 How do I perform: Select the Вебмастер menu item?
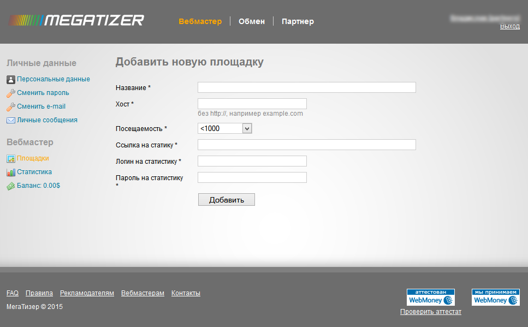tap(200, 21)
